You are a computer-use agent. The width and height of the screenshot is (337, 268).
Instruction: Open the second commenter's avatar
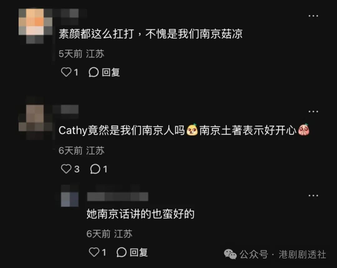36,121
